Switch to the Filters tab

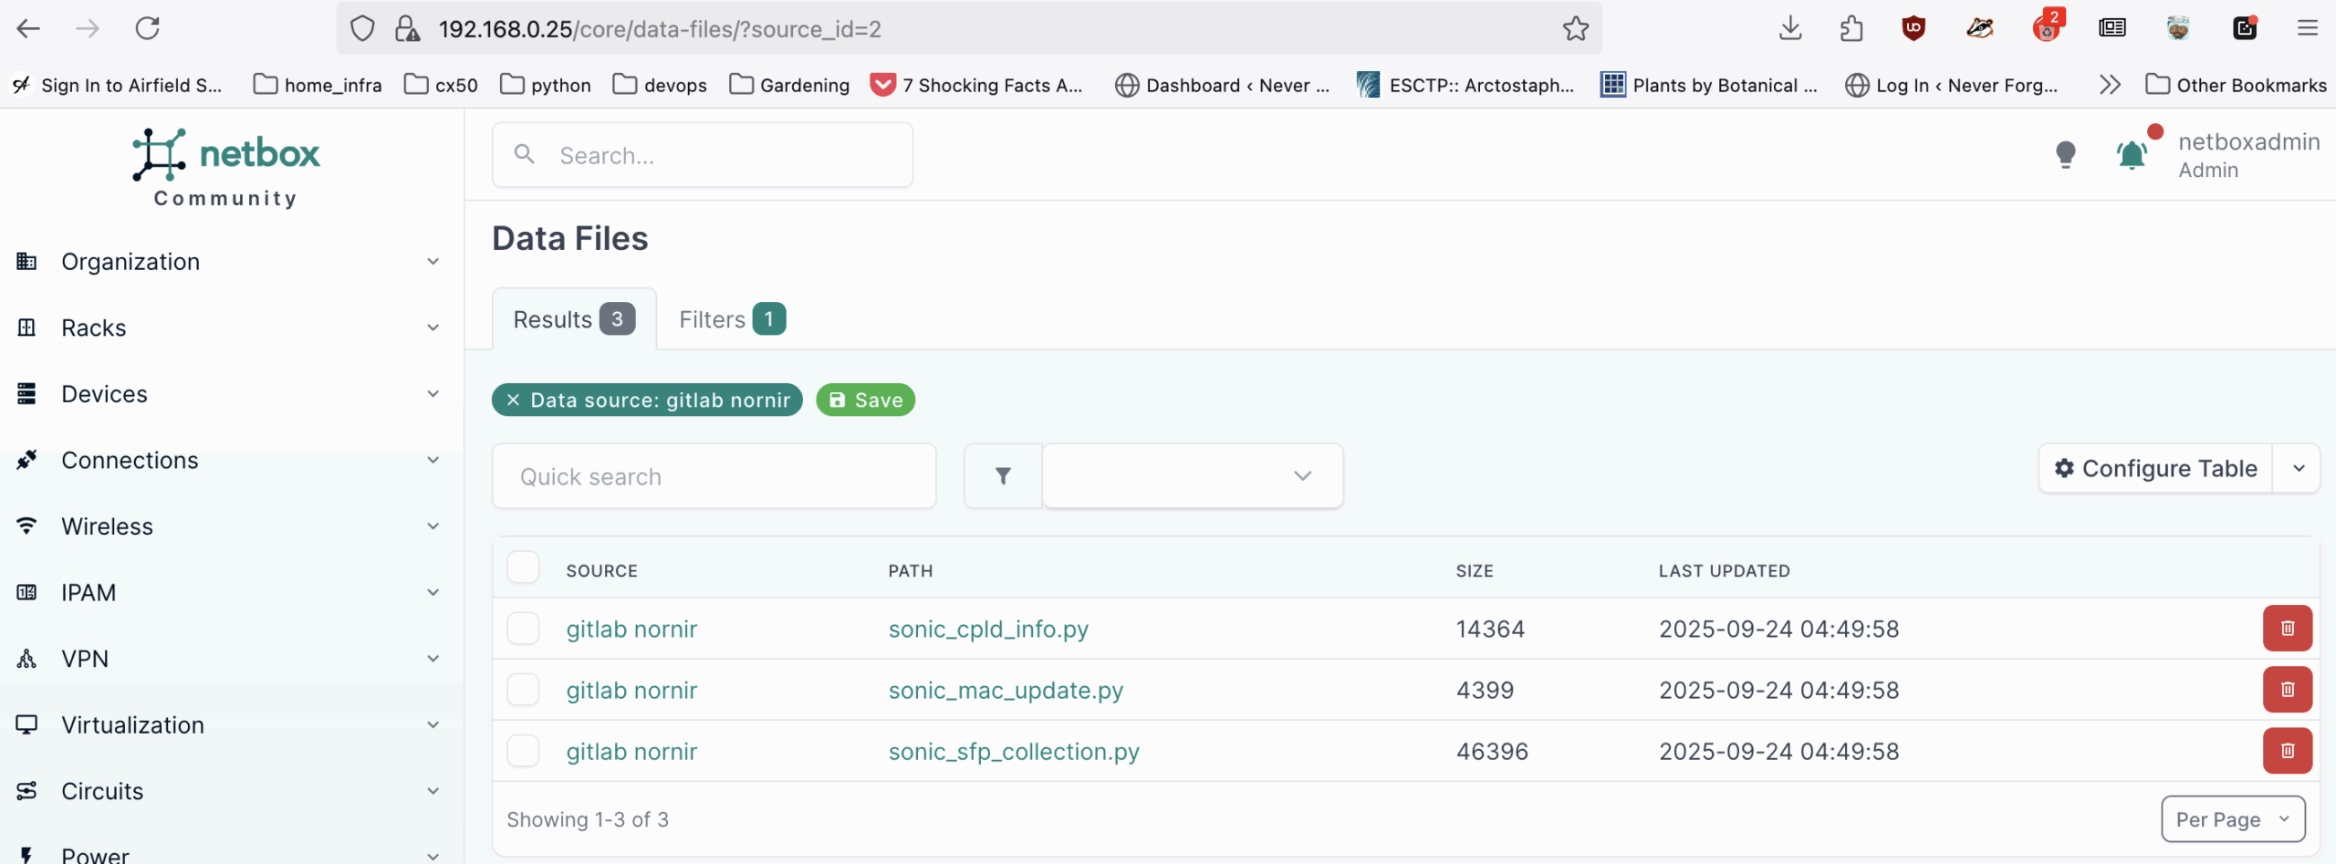tap(731, 319)
